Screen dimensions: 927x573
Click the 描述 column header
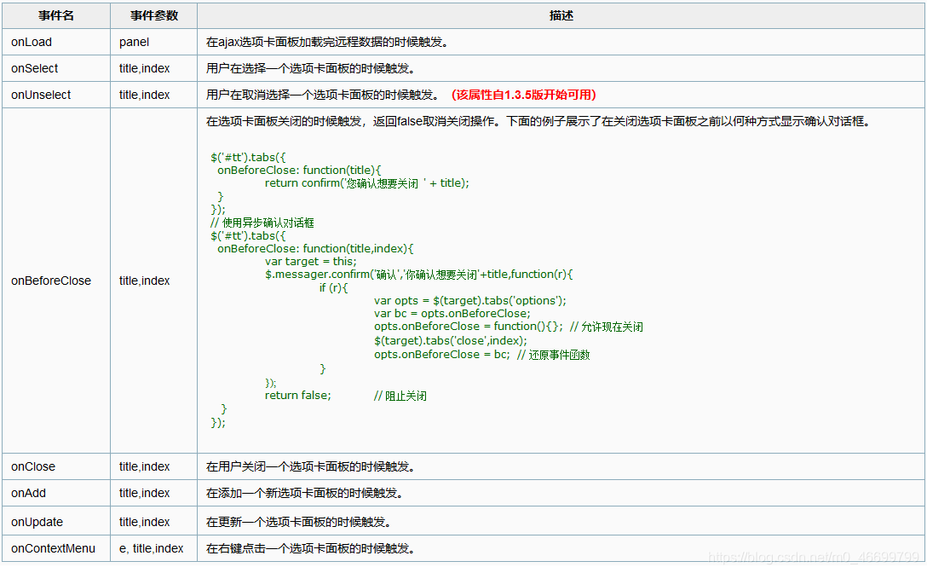tap(561, 15)
